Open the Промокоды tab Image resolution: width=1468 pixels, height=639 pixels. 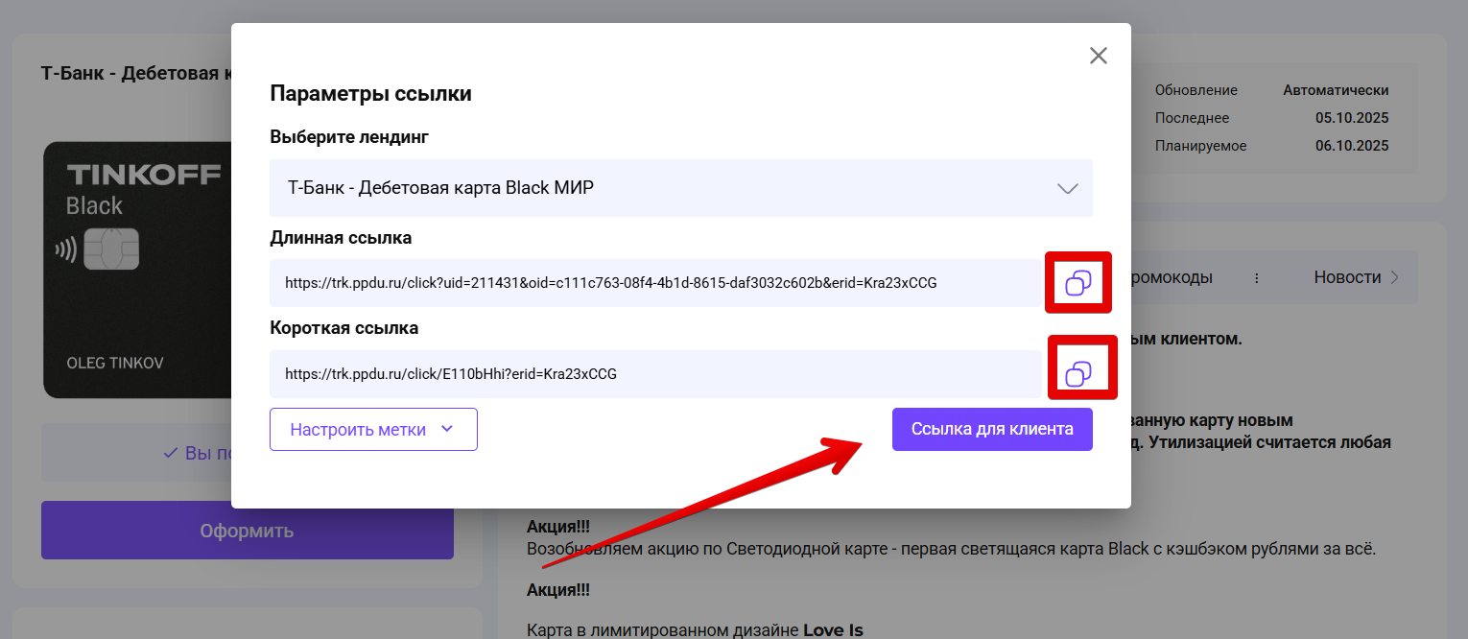pos(1172,278)
